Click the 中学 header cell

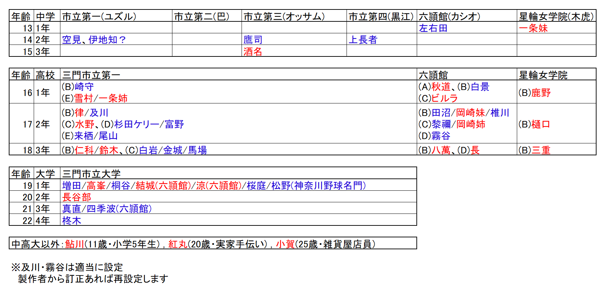(47, 16)
